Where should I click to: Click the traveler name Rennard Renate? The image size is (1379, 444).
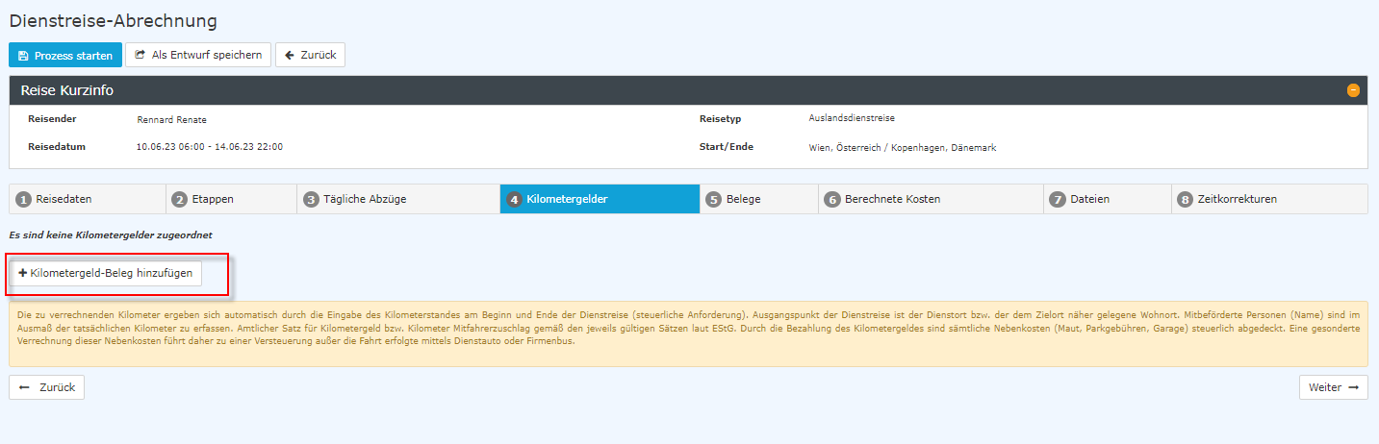[x=172, y=119]
